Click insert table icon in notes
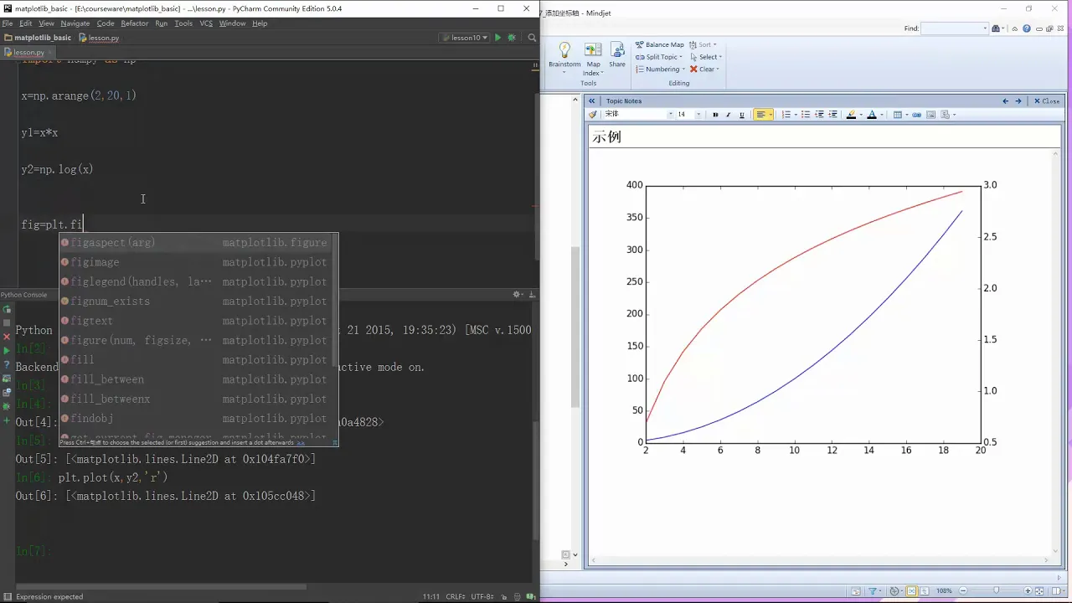This screenshot has width=1072, height=603. pos(898,115)
